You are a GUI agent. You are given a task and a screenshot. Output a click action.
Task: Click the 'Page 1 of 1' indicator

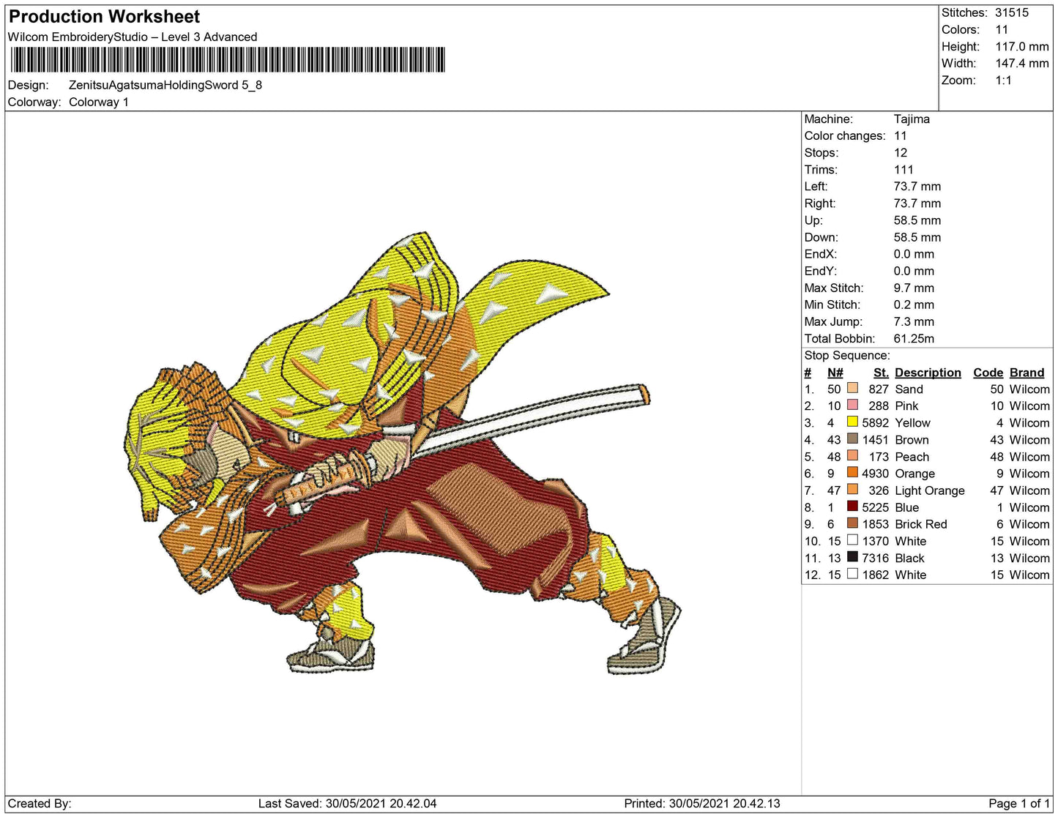pos(1019,804)
